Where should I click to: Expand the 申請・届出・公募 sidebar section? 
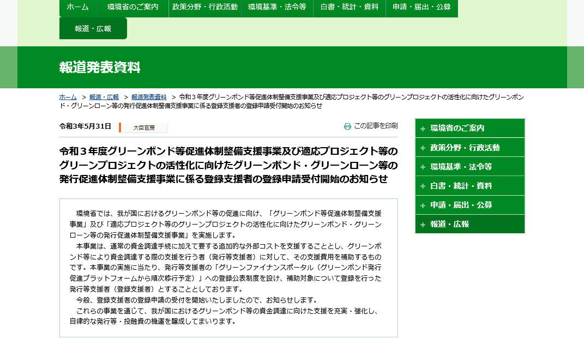pyautogui.click(x=469, y=205)
